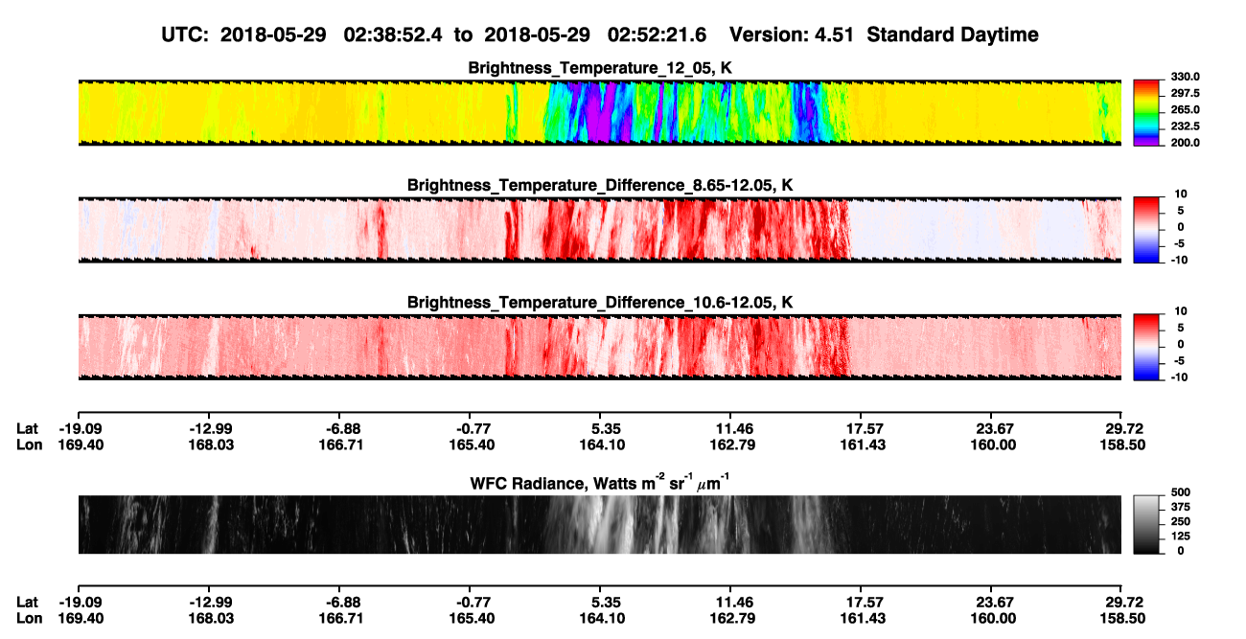The width and height of the screenshot is (1246, 639).
Task: Click the 330.0 colorbar tick label
Action: (1184, 77)
